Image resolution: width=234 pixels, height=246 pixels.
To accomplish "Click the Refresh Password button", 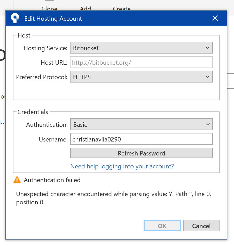I will [x=142, y=153].
